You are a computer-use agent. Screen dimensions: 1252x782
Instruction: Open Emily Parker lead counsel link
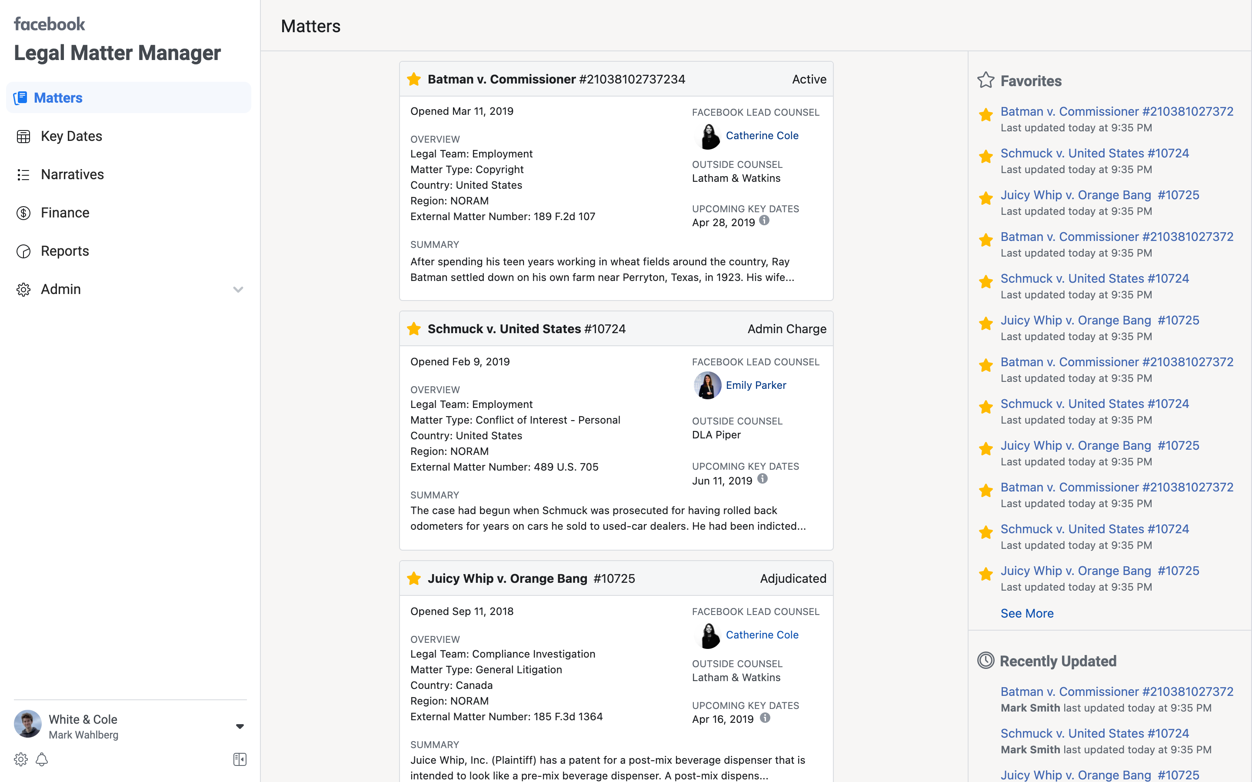point(755,385)
